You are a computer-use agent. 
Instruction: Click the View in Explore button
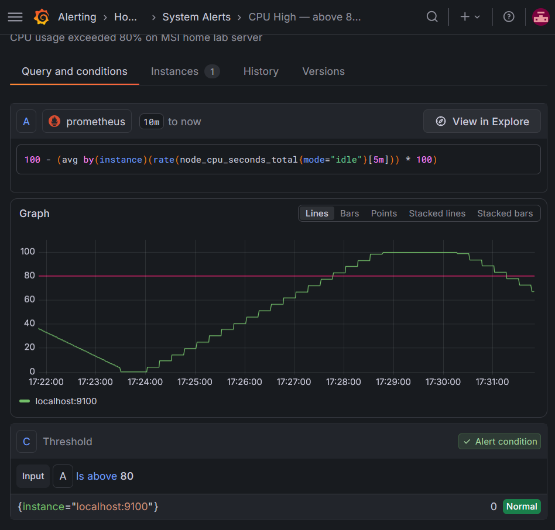(x=482, y=121)
